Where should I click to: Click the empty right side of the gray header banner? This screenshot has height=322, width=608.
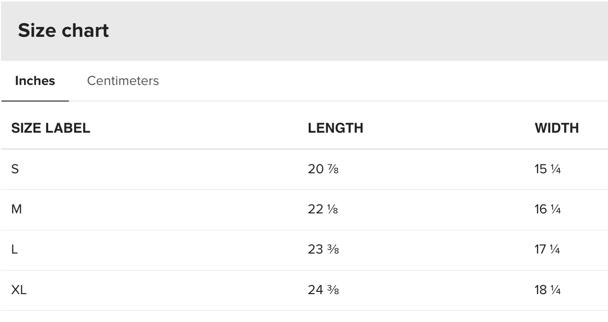(x=425, y=31)
